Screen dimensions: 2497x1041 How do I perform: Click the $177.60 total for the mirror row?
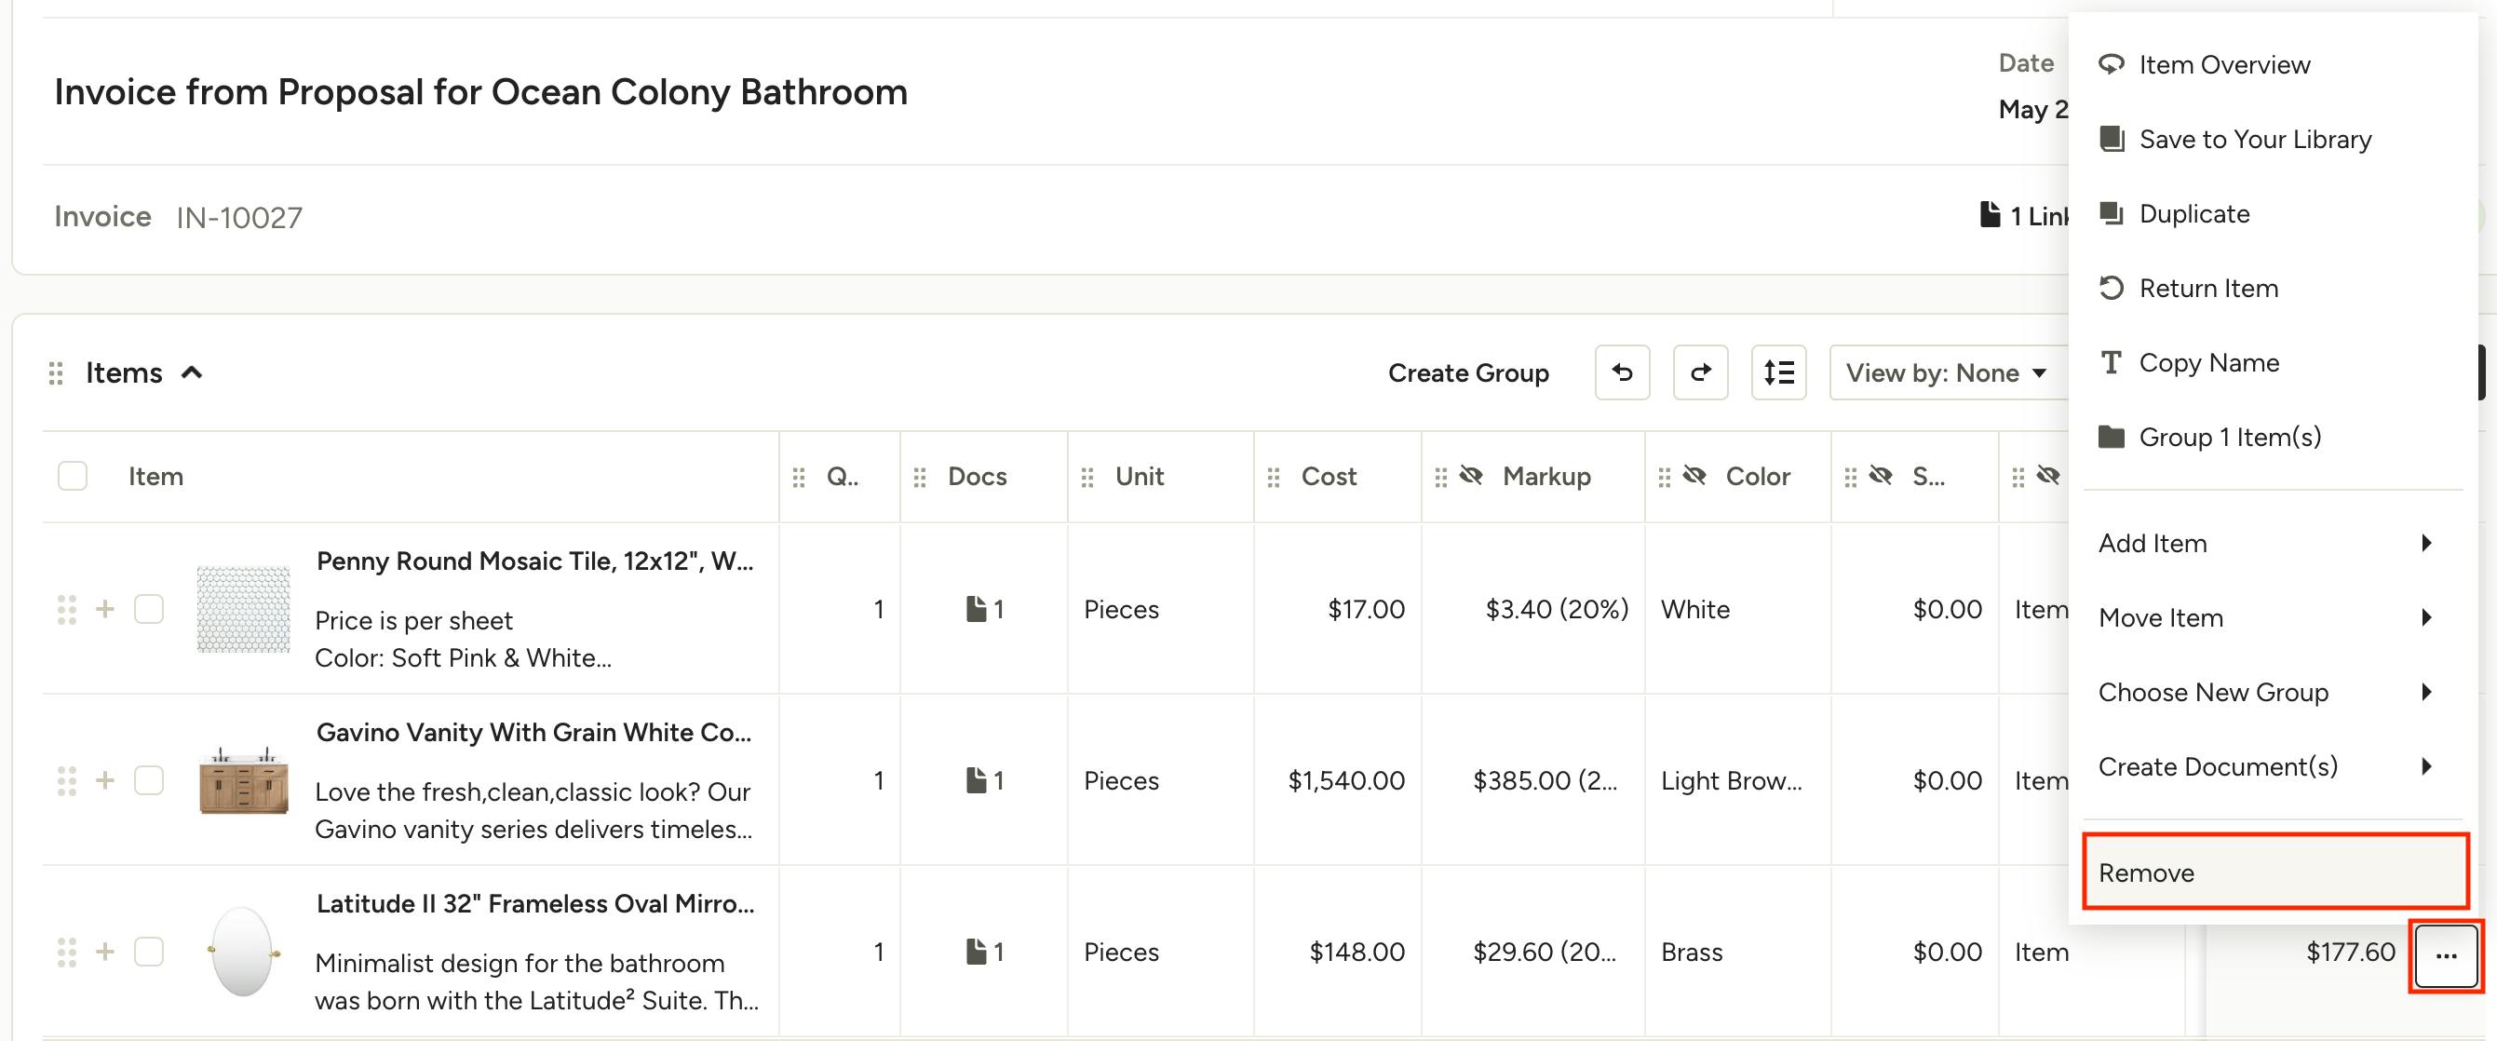click(x=2351, y=952)
